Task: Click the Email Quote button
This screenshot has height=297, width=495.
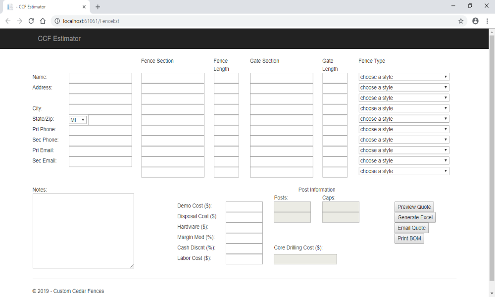Action: pyautogui.click(x=411, y=228)
